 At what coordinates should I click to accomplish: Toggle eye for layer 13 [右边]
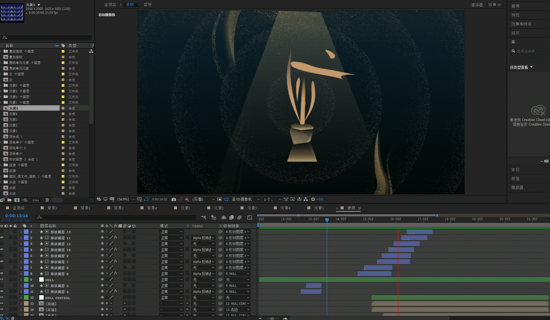tap(2, 304)
